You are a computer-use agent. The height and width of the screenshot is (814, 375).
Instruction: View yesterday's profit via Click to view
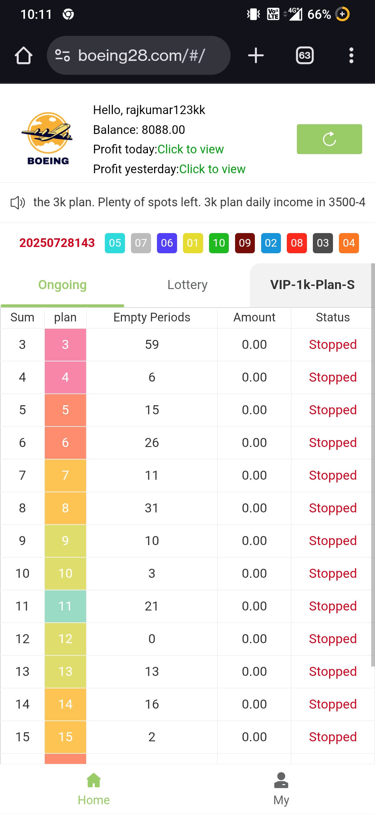(x=212, y=169)
